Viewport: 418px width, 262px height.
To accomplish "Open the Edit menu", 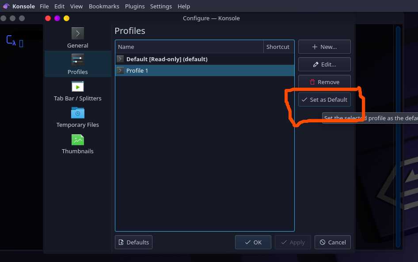I will pos(60,6).
